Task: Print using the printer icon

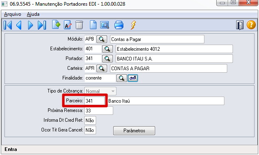Action: 119,25
